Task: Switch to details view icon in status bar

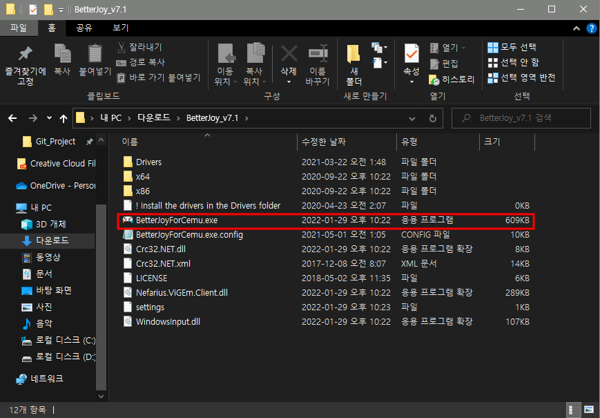Action: (573, 410)
